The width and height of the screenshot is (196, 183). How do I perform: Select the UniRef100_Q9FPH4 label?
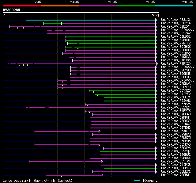tap(176, 118)
